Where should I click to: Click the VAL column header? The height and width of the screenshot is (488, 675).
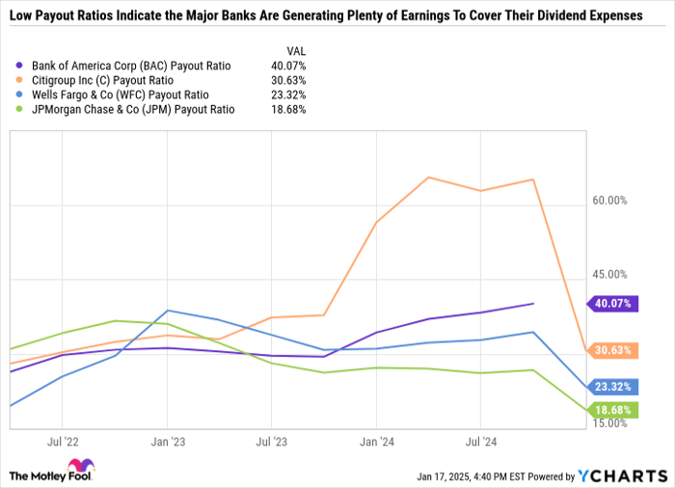coord(296,51)
